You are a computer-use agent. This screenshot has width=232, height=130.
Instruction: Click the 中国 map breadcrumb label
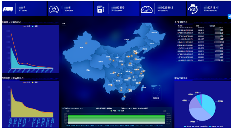coord(63,23)
